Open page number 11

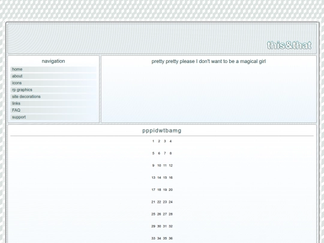(x=165, y=166)
